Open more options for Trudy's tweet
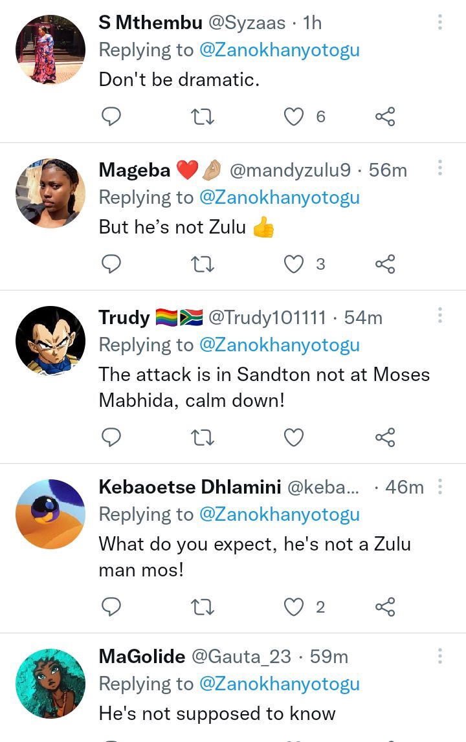Screen dimensions: 466x742 [x=440, y=316]
